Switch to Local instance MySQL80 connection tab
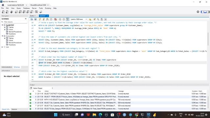The image size is (210, 118). click(15, 5)
